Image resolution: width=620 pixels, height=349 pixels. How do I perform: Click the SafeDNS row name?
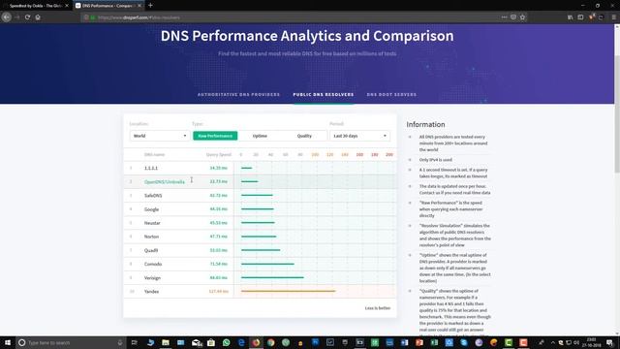click(x=153, y=196)
